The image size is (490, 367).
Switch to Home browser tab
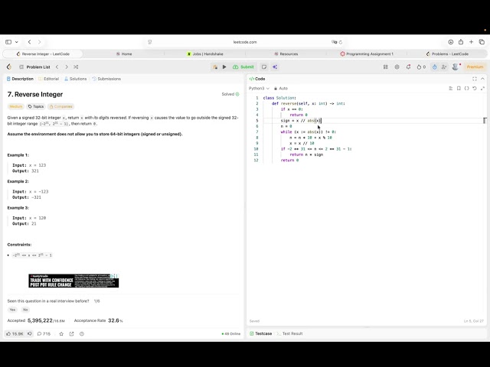click(x=124, y=54)
